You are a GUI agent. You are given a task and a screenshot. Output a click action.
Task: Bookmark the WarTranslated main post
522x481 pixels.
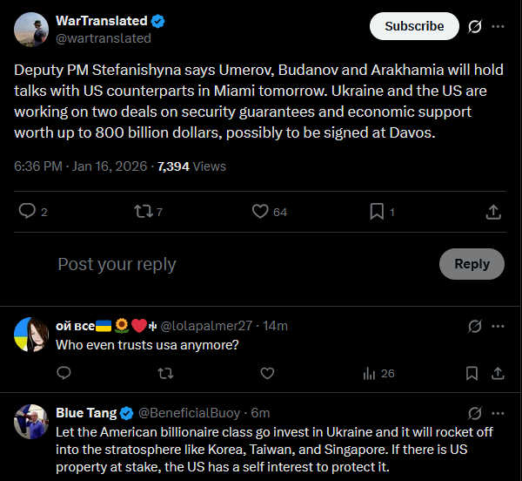point(377,211)
